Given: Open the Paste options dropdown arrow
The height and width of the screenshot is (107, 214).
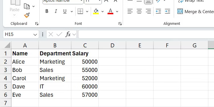Looking at the screenshot, I should [x=15, y=15].
